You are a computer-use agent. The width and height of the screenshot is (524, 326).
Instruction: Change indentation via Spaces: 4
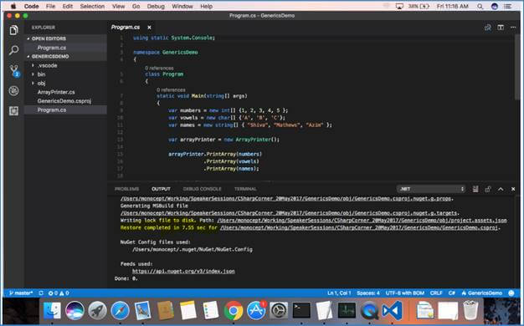click(368, 293)
